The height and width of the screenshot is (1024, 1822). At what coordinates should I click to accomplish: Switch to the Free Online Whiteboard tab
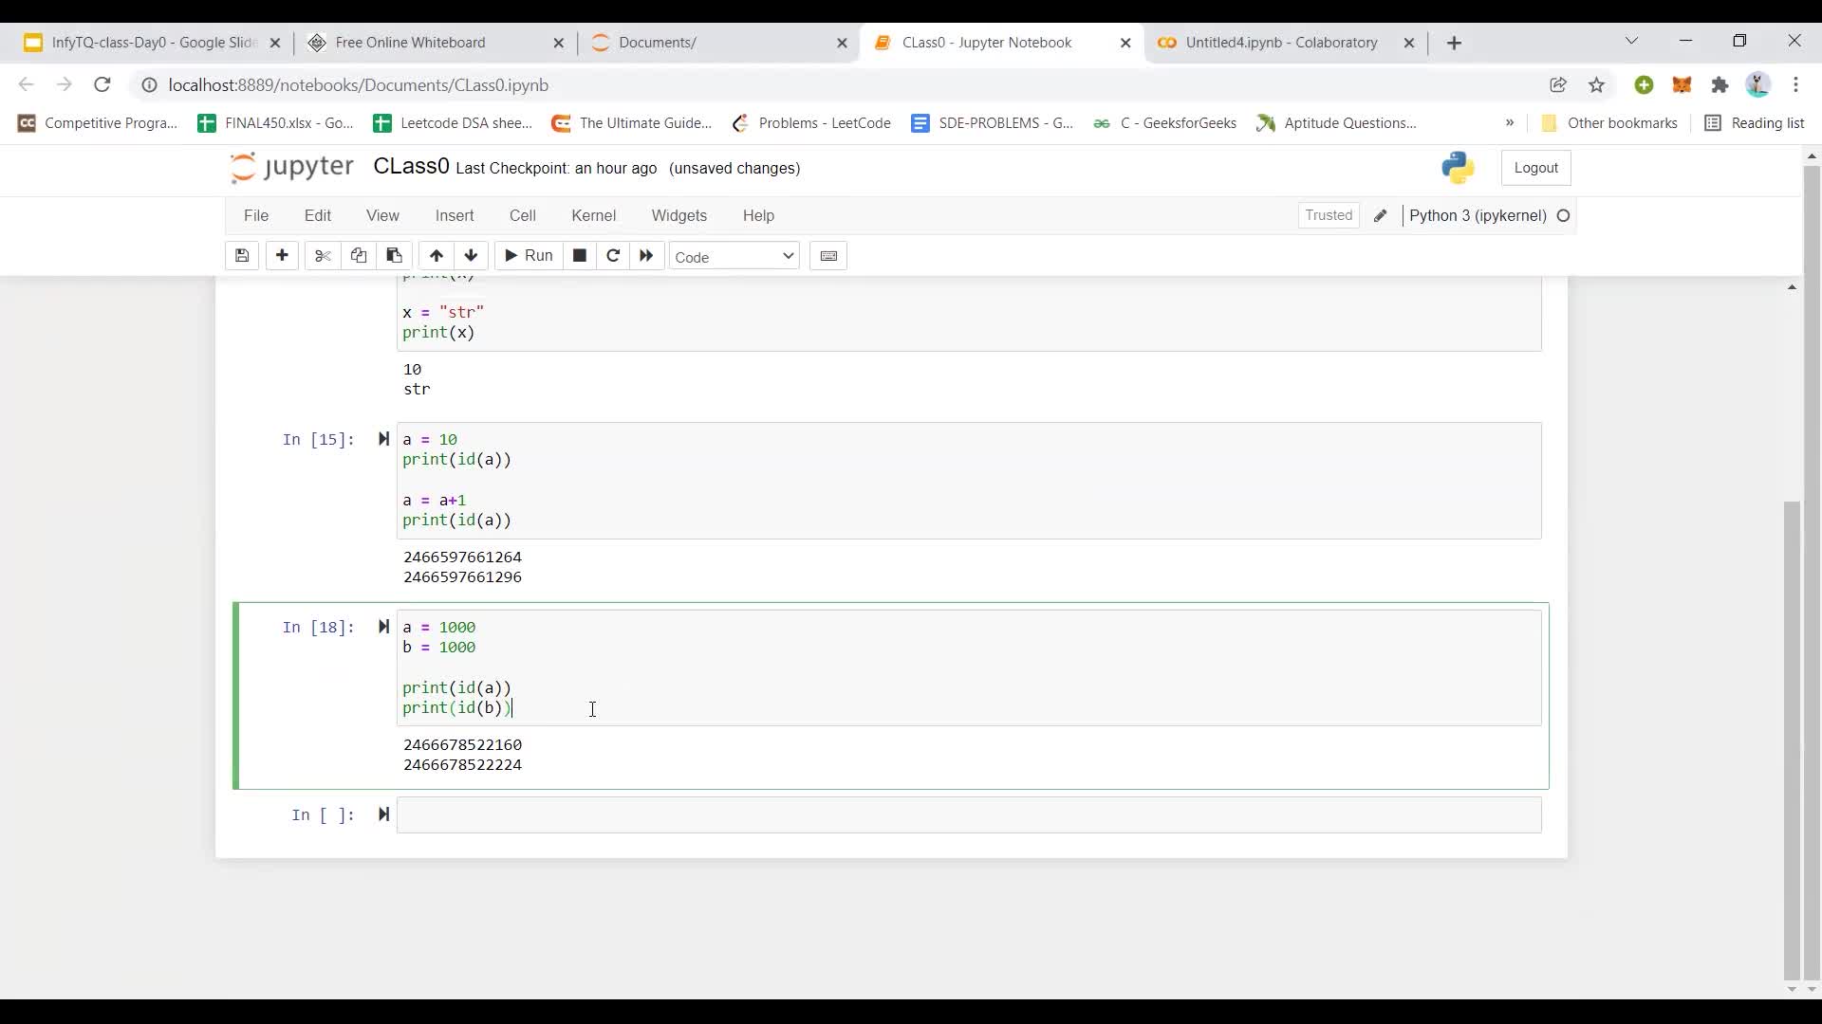pyautogui.click(x=410, y=43)
